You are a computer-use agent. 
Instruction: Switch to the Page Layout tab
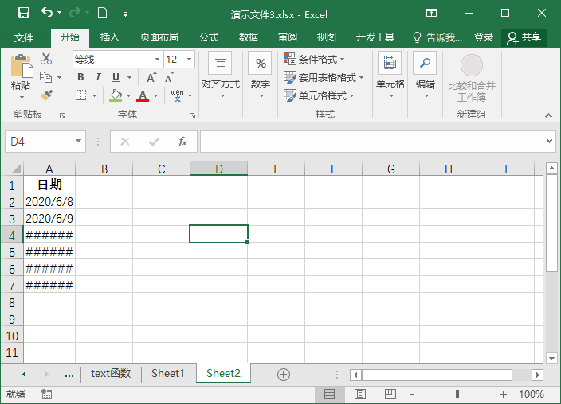tap(159, 37)
